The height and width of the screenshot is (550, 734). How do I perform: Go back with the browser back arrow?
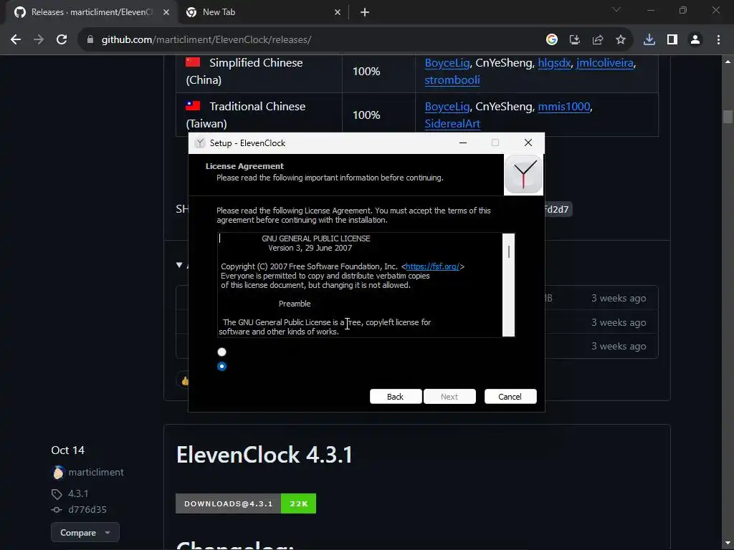pyautogui.click(x=16, y=40)
